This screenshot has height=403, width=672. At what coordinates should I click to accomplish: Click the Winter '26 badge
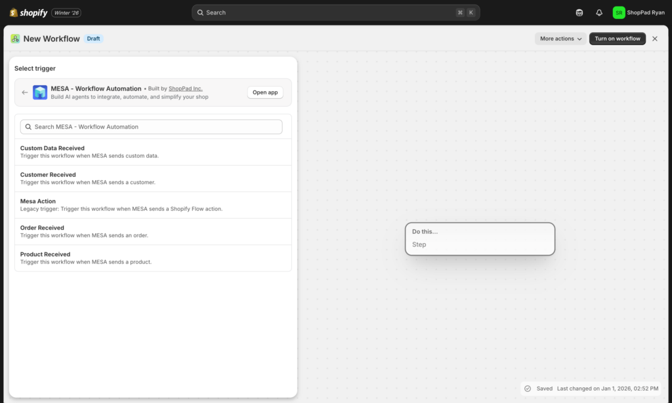66,12
